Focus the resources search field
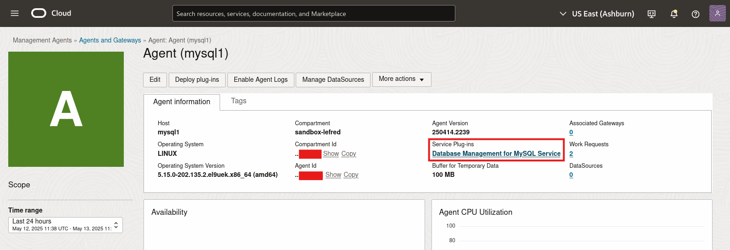 [x=314, y=13]
